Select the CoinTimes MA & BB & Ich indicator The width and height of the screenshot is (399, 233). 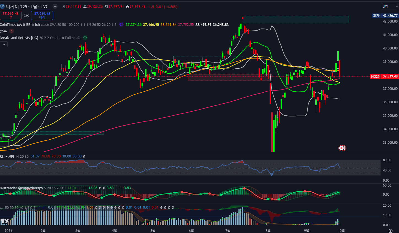point(20,25)
